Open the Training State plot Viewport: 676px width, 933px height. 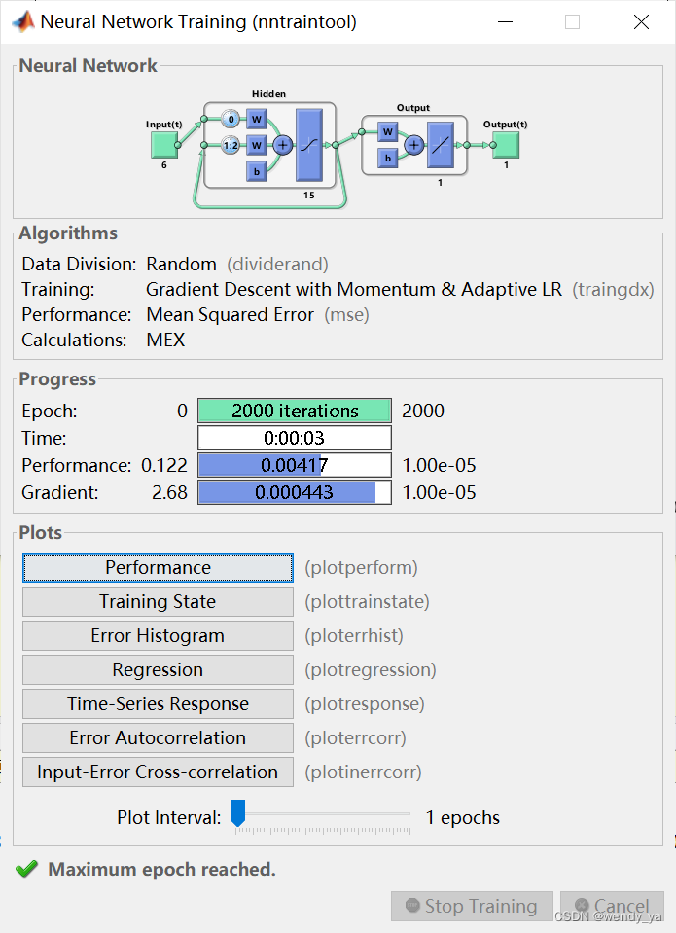(x=158, y=601)
